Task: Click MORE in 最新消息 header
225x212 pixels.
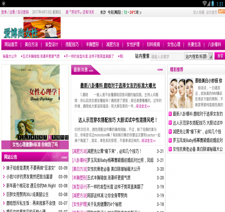Action: pos(160,70)
